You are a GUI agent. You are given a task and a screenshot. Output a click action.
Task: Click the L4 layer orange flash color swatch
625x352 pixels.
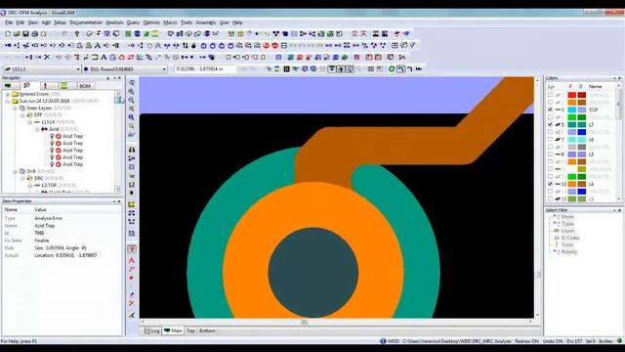(x=572, y=184)
